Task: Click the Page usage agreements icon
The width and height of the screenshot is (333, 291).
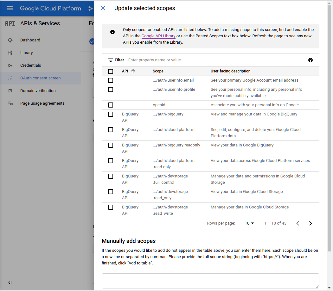Action: pyautogui.click(x=10, y=103)
